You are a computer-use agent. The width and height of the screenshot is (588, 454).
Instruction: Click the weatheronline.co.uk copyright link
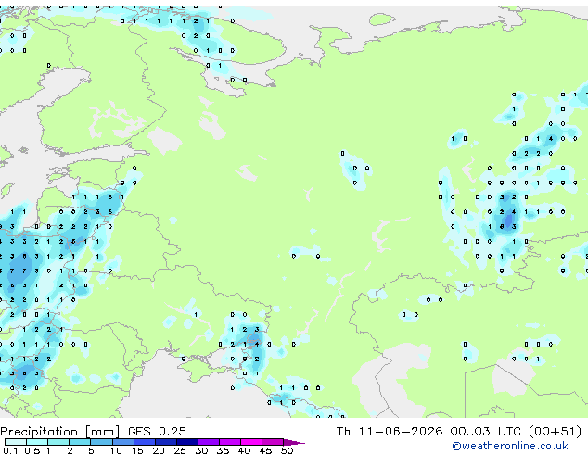coord(510,446)
